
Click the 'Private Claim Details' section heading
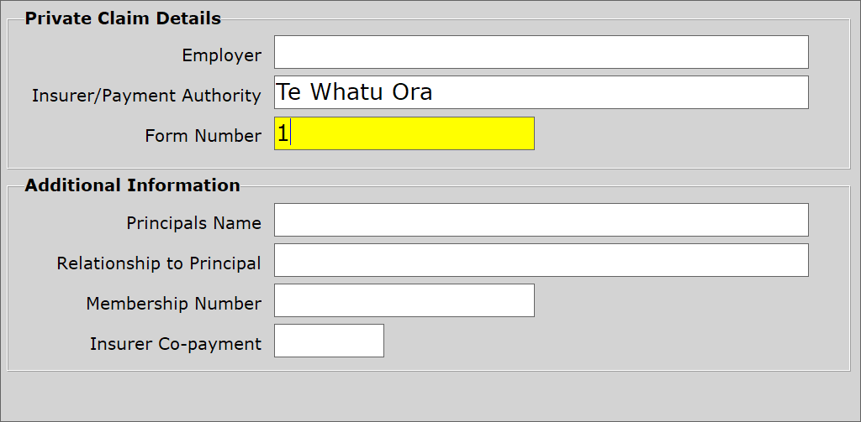(123, 18)
